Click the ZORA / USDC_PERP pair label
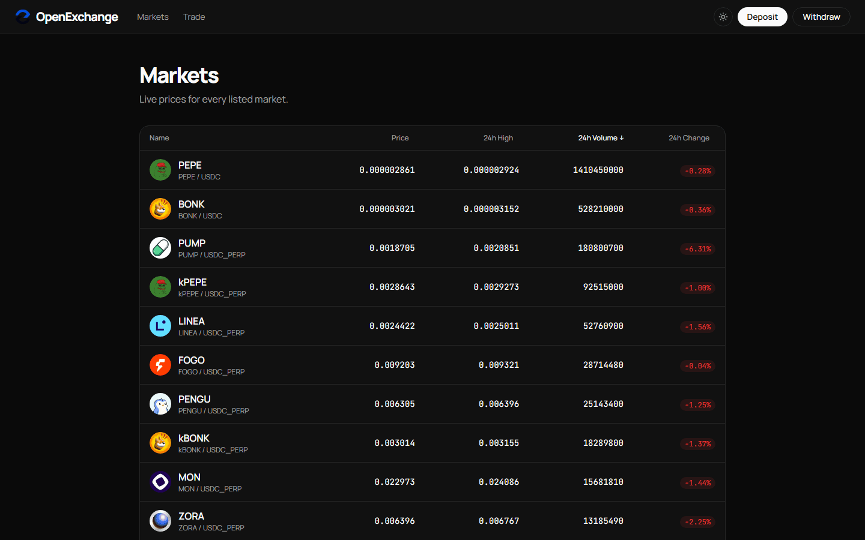865x540 pixels. click(211, 528)
